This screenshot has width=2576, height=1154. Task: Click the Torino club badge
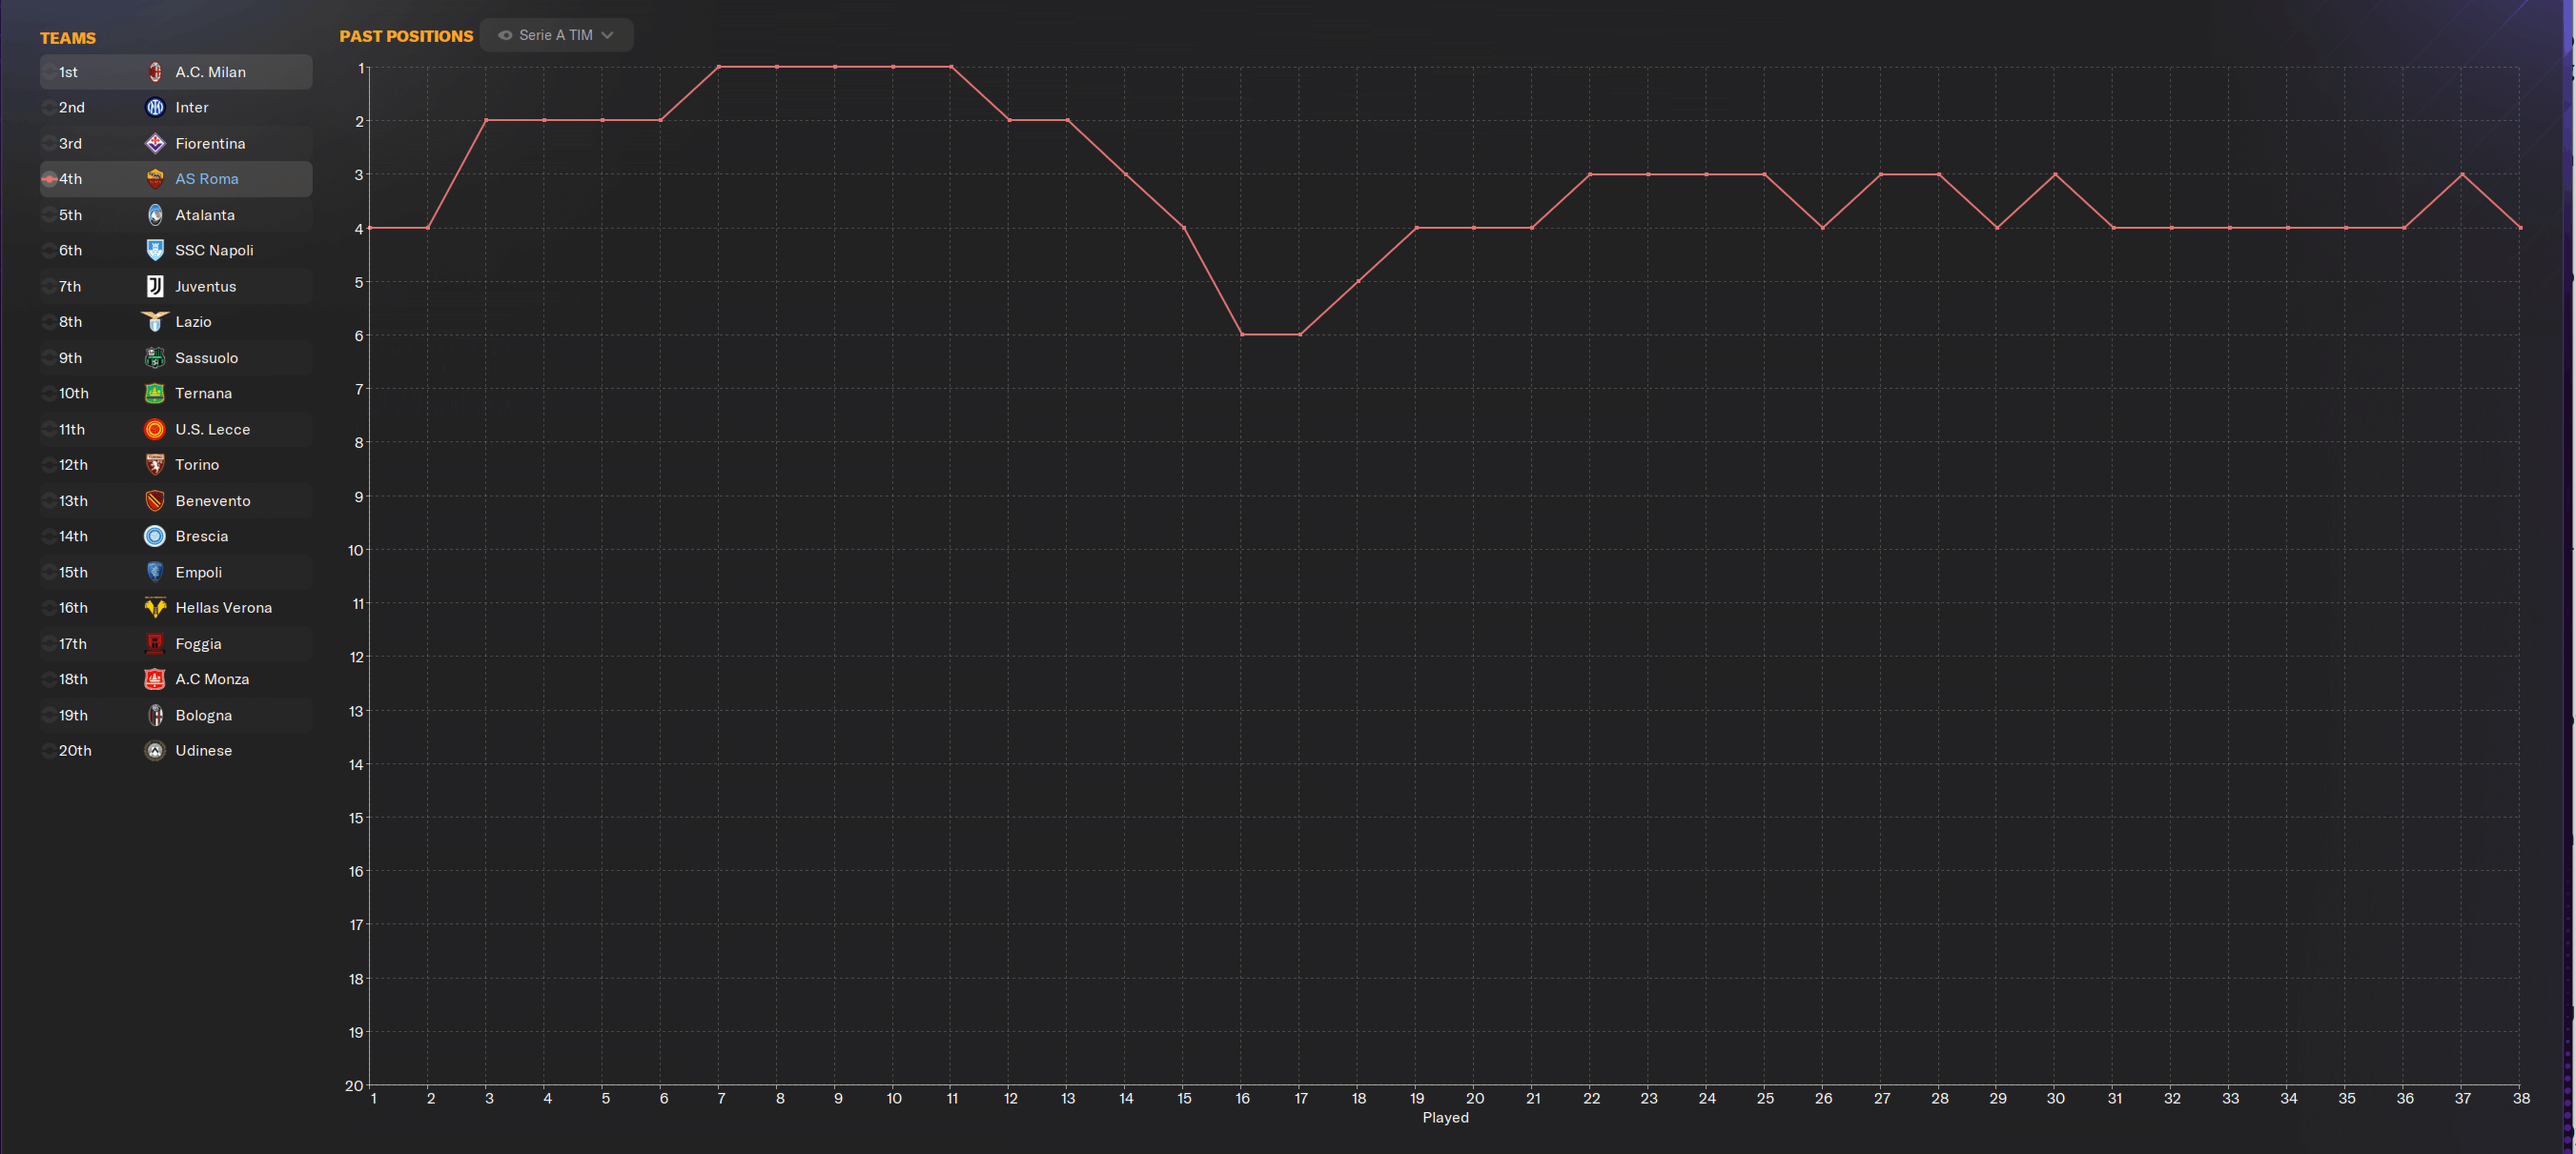point(155,465)
